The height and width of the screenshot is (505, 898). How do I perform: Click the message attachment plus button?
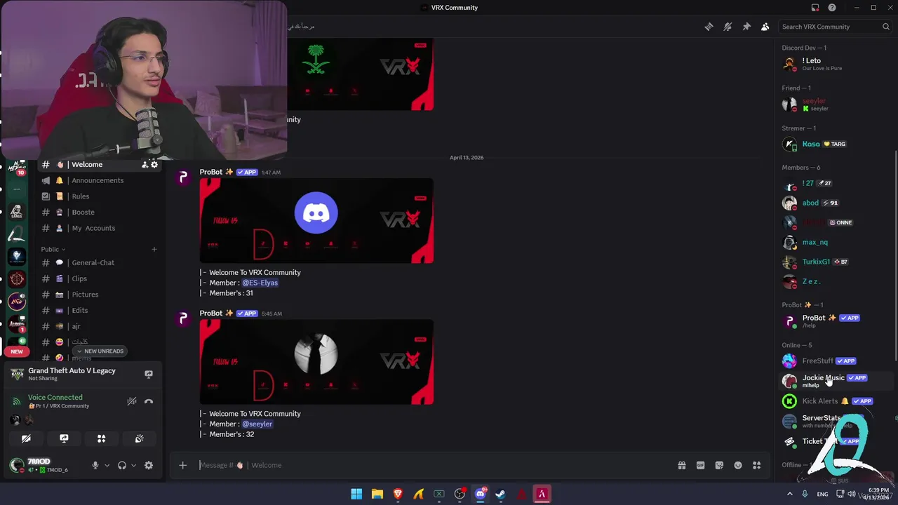(x=182, y=465)
